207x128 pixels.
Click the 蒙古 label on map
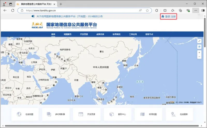102,52
